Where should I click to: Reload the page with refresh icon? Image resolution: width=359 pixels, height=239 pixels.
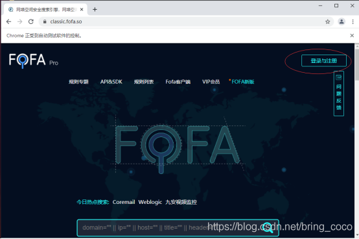coord(31,21)
